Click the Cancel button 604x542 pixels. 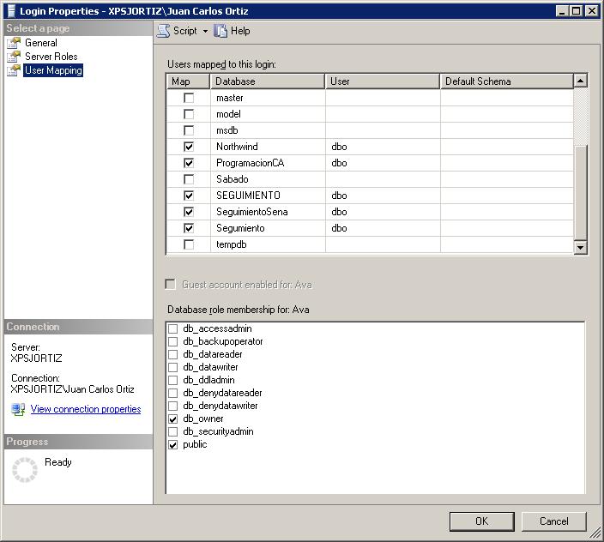[554, 521]
